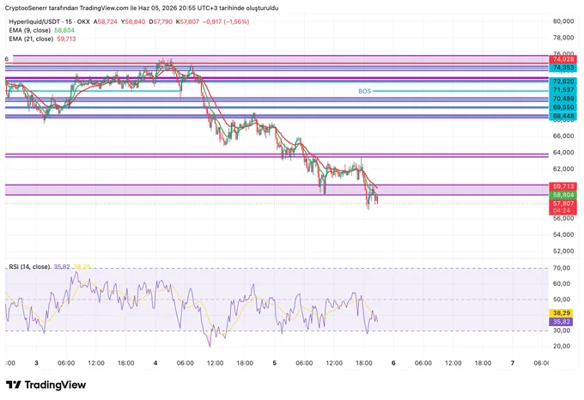
Task: Click the 64,000 price axis label
Action: tap(563, 153)
